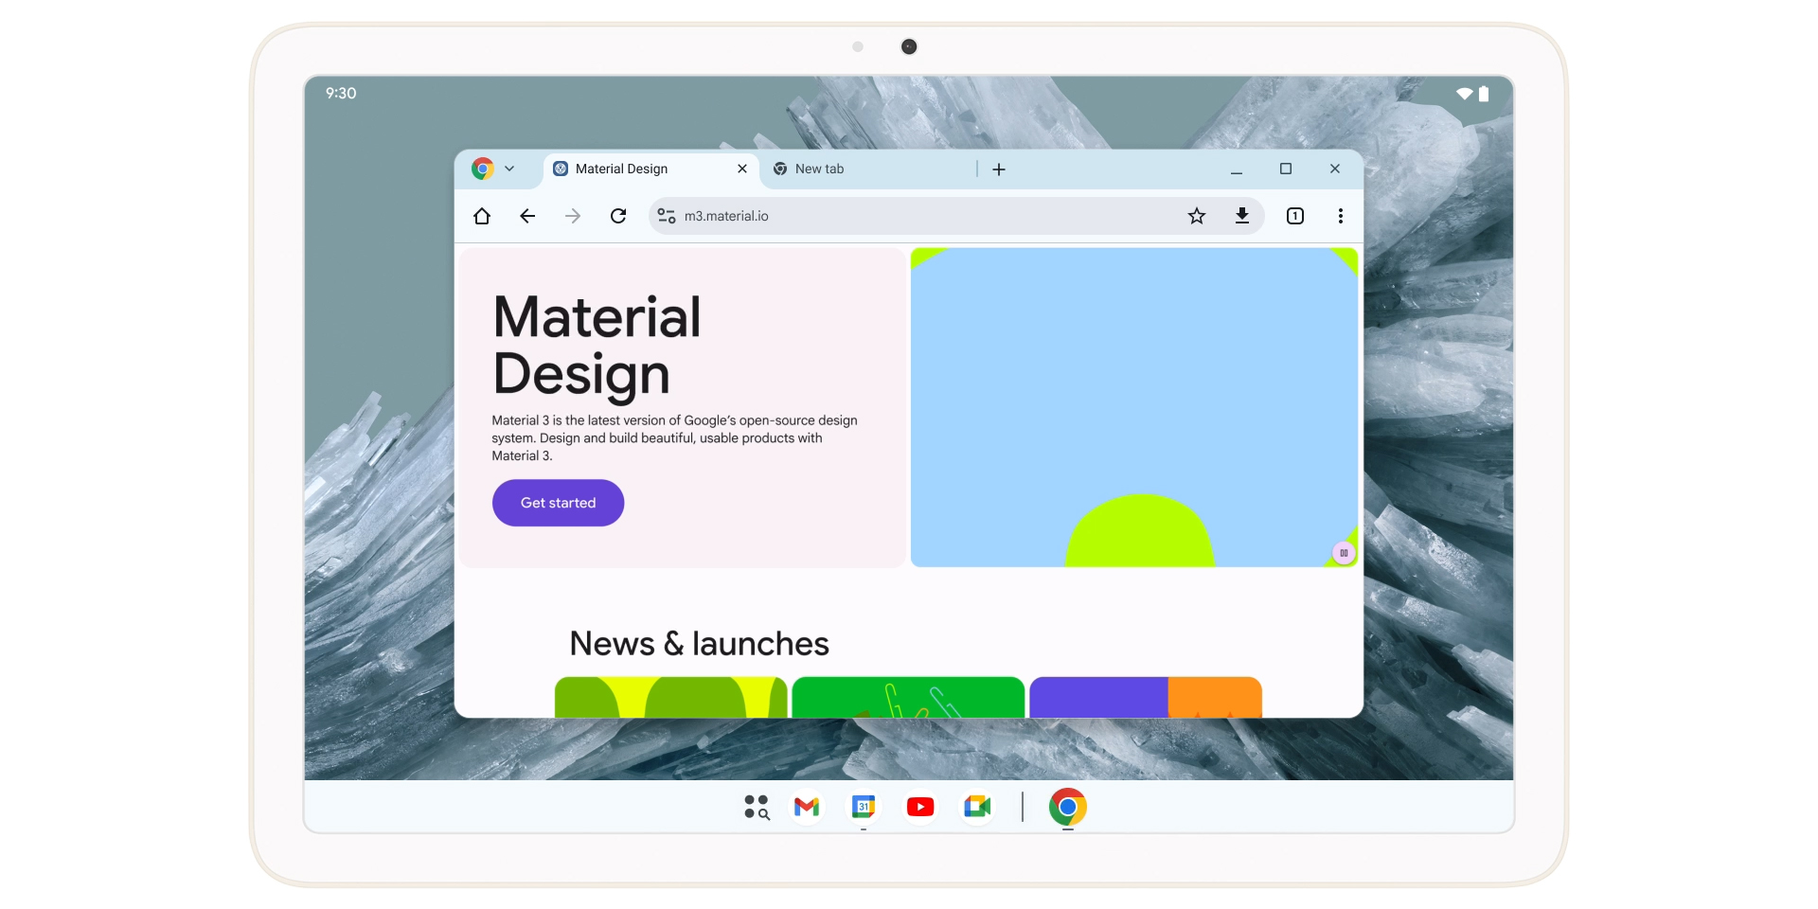Viewport: 1818px width, 909px height.
Task: Click the Chrome home button
Action: (482, 216)
